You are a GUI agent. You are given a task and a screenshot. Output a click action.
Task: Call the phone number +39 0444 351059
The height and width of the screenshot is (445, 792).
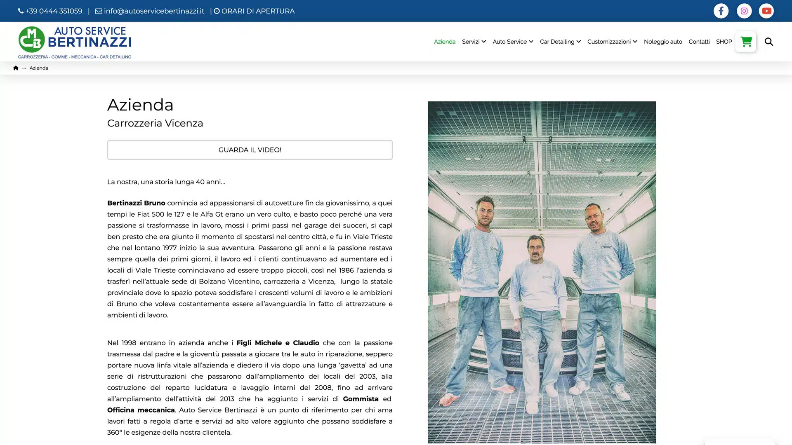pos(50,11)
